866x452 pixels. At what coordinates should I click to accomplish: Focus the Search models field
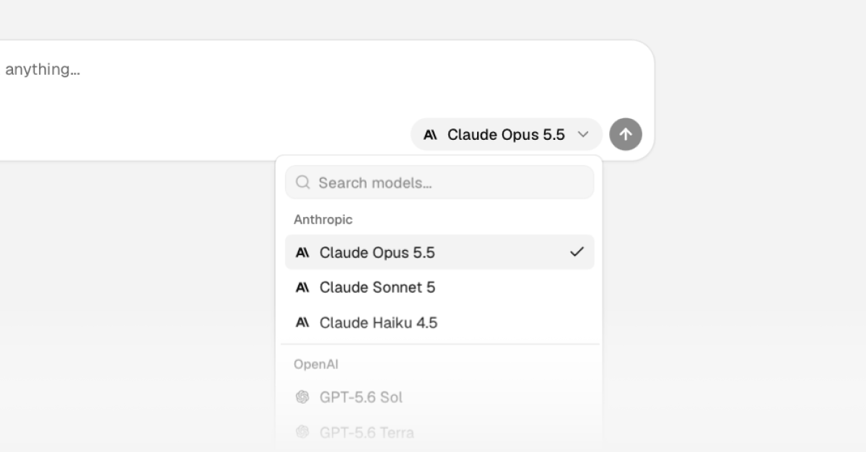[x=439, y=182]
